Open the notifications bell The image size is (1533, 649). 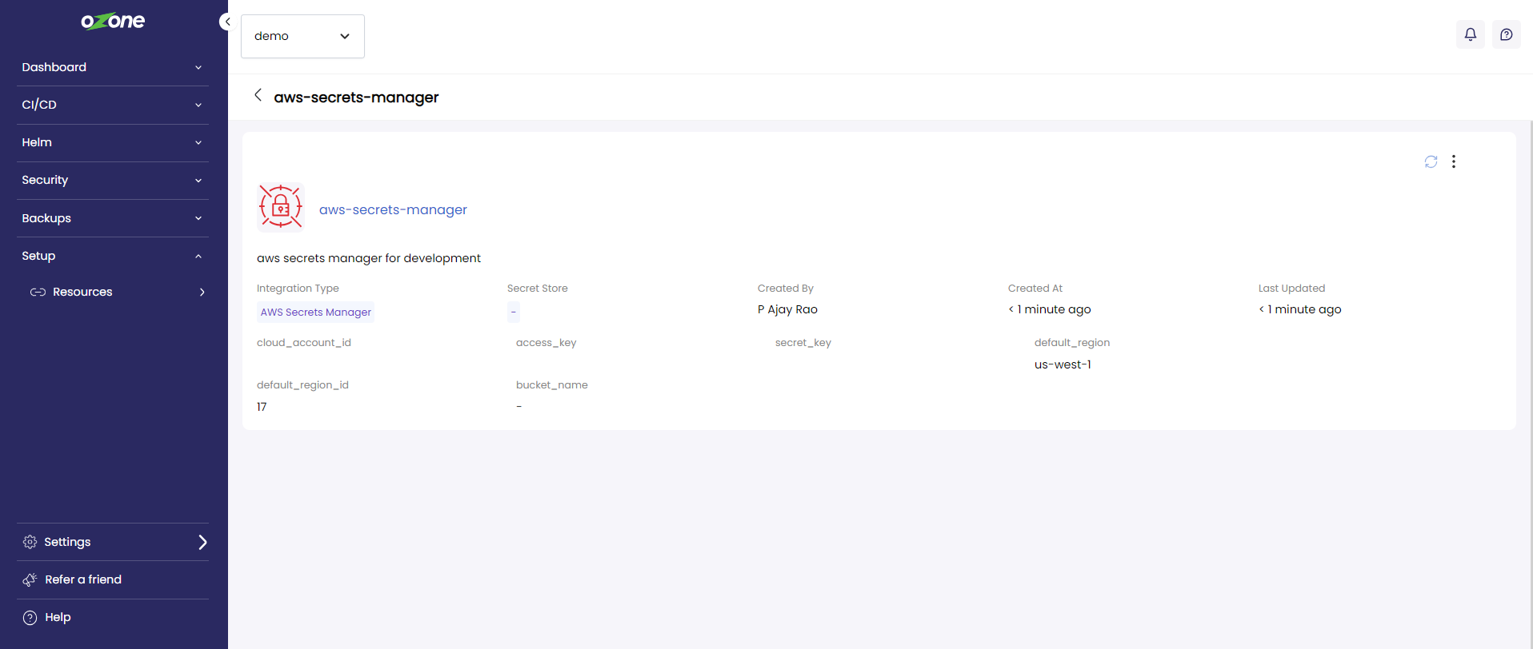click(x=1470, y=34)
